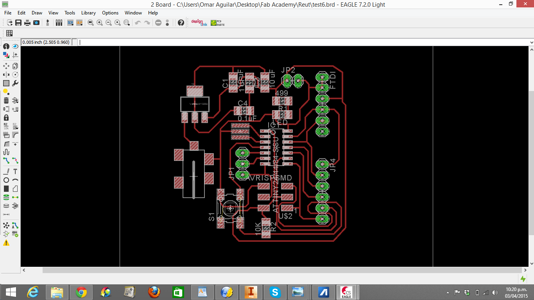Viewport: 534px width, 300px height.
Task: Select the Hole tool
Action: (6, 206)
